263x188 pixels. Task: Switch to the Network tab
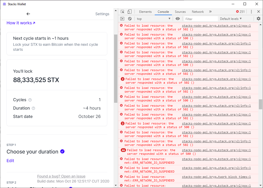click(x=198, y=12)
